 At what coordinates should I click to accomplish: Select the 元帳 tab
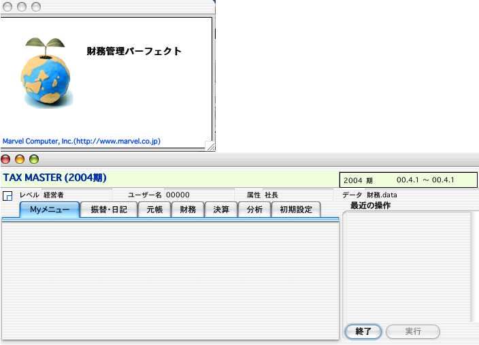(x=154, y=210)
